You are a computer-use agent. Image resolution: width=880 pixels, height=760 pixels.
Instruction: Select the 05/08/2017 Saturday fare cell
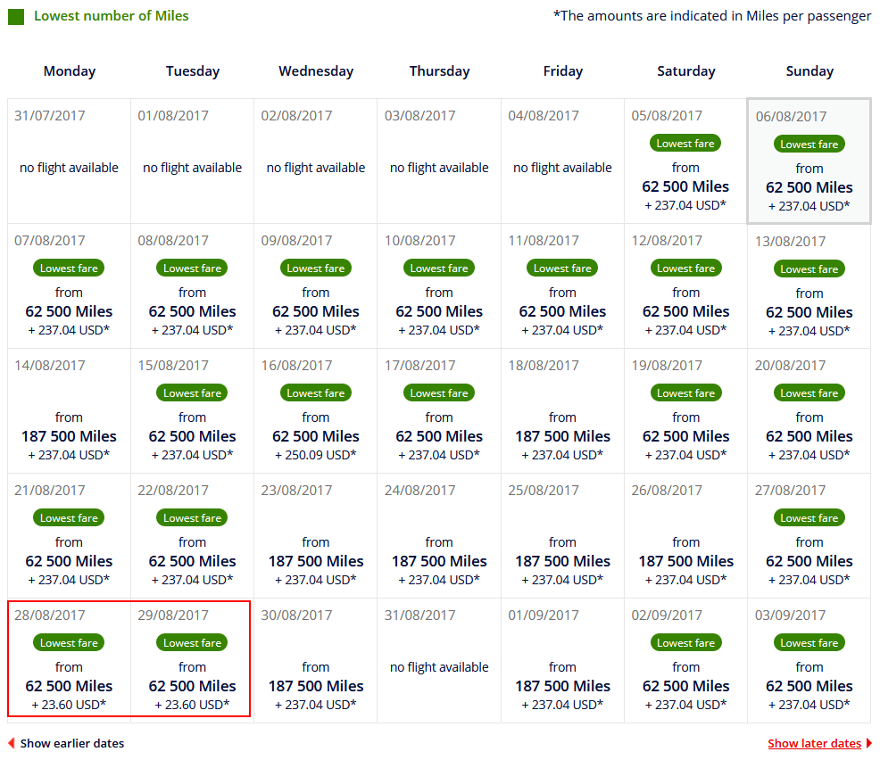pyautogui.click(x=685, y=161)
